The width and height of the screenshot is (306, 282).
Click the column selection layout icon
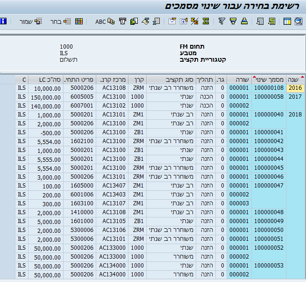[x=287, y=22]
